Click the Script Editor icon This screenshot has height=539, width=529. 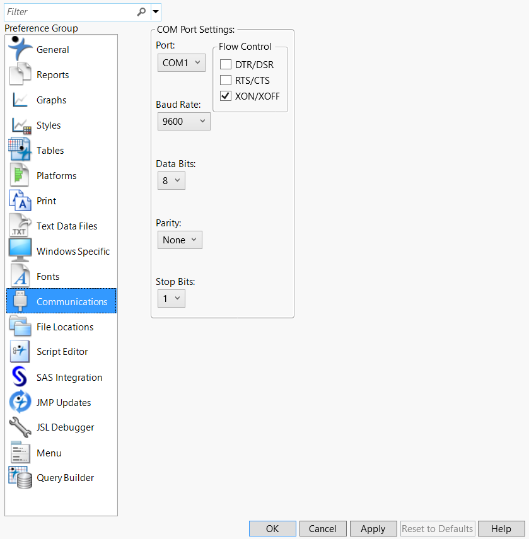click(20, 351)
